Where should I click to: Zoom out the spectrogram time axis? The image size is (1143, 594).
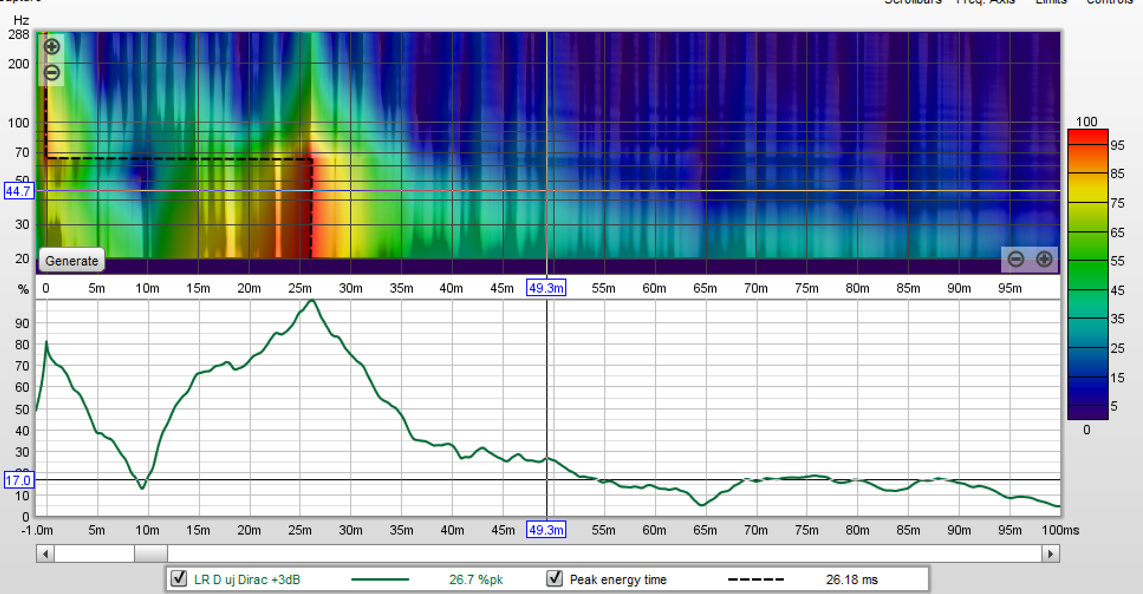point(1016,259)
